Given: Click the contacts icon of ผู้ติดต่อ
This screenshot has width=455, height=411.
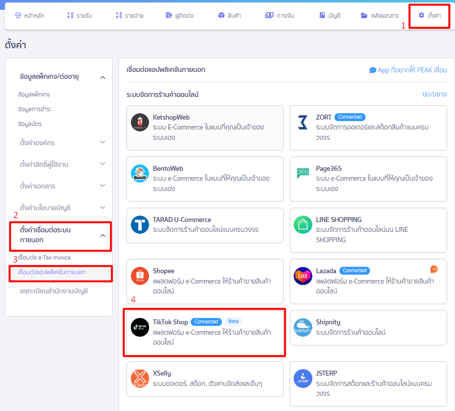Looking at the screenshot, I should click(169, 15).
